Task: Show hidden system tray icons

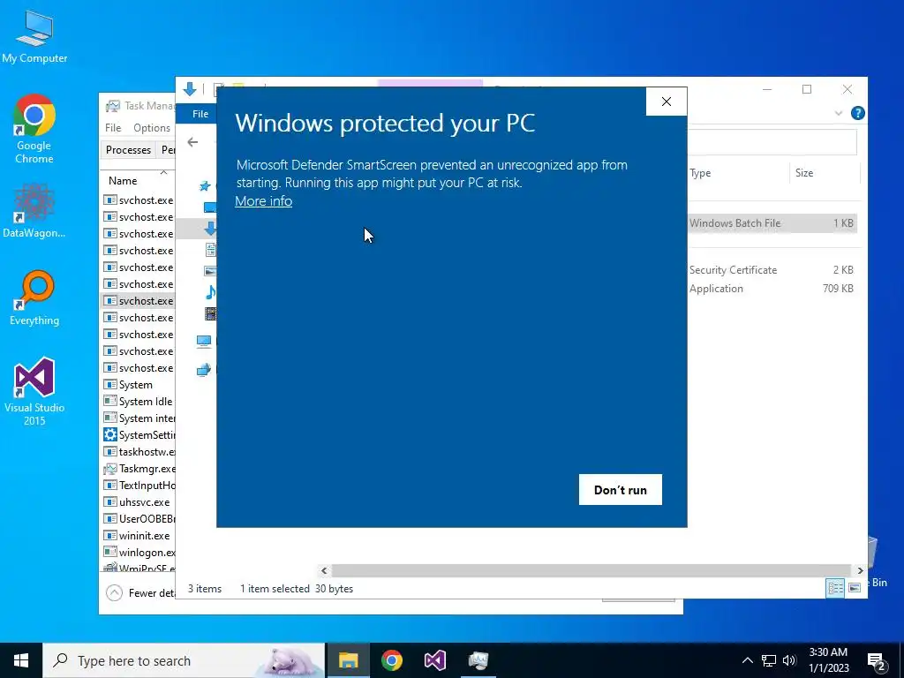Action: coord(747,660)
